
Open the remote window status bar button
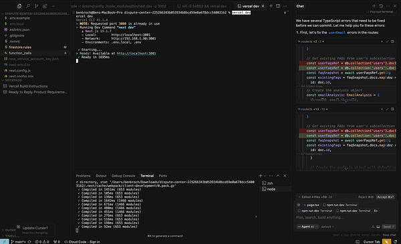[5, 242]
